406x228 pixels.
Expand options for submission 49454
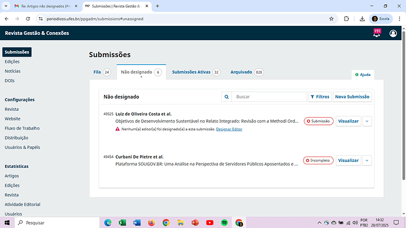[367, 160]
